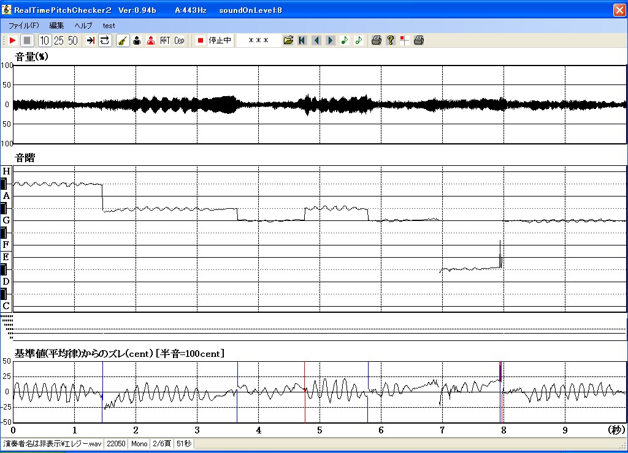This screenshot has height=453, width=628.
Task: Select the black person silhouette icon
Action: (x=137, y=40)
